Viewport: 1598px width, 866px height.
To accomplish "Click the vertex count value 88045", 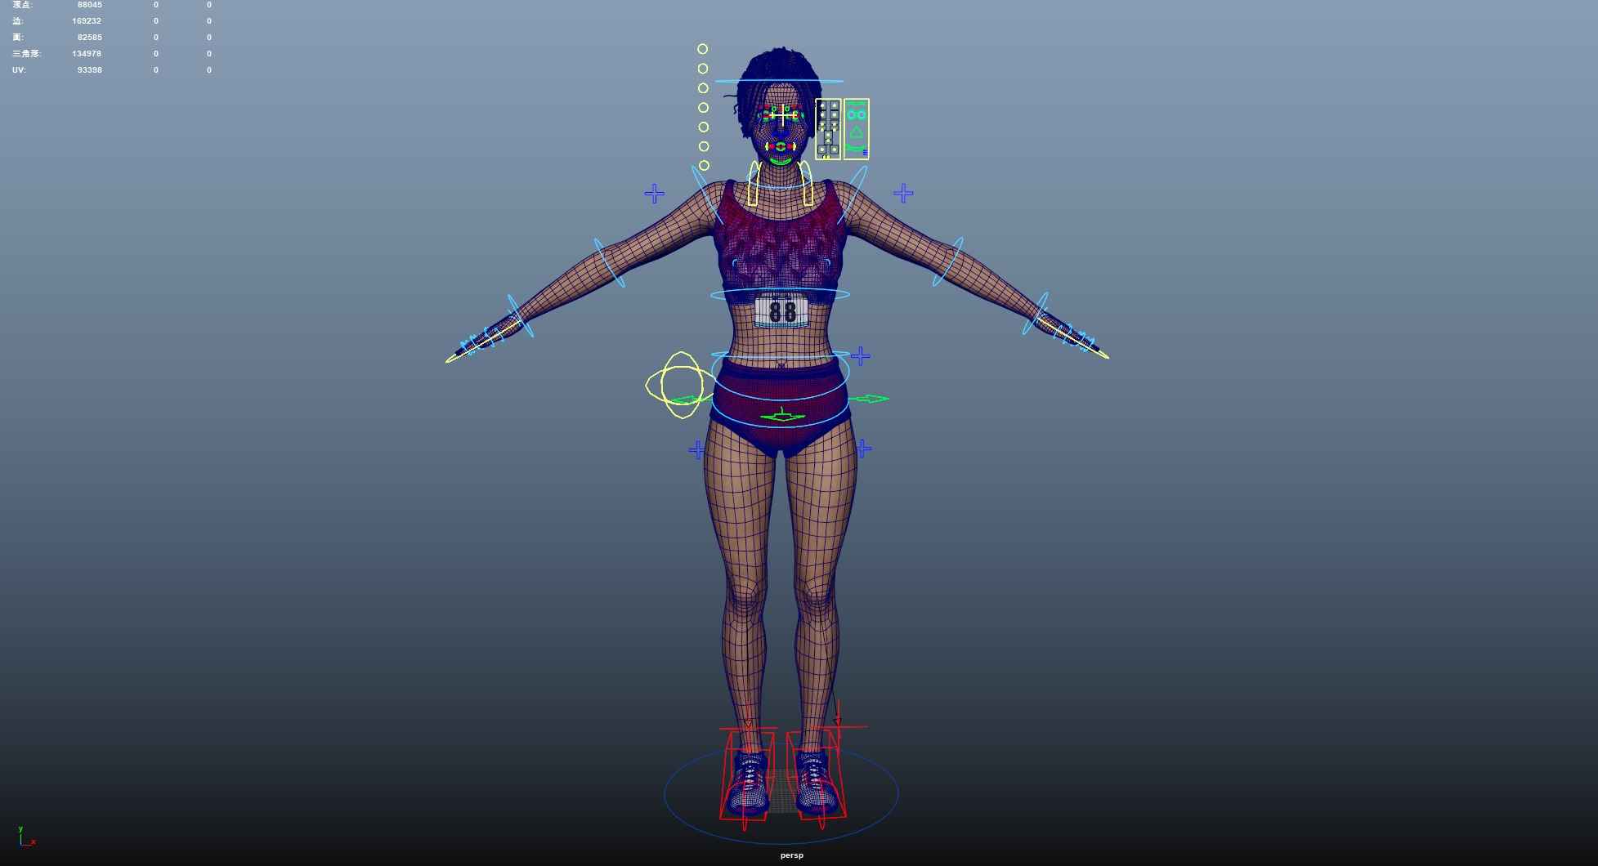I will 90,5.
